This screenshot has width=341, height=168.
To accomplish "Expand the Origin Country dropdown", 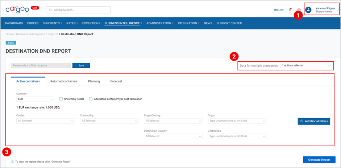I will click(173, 121).
